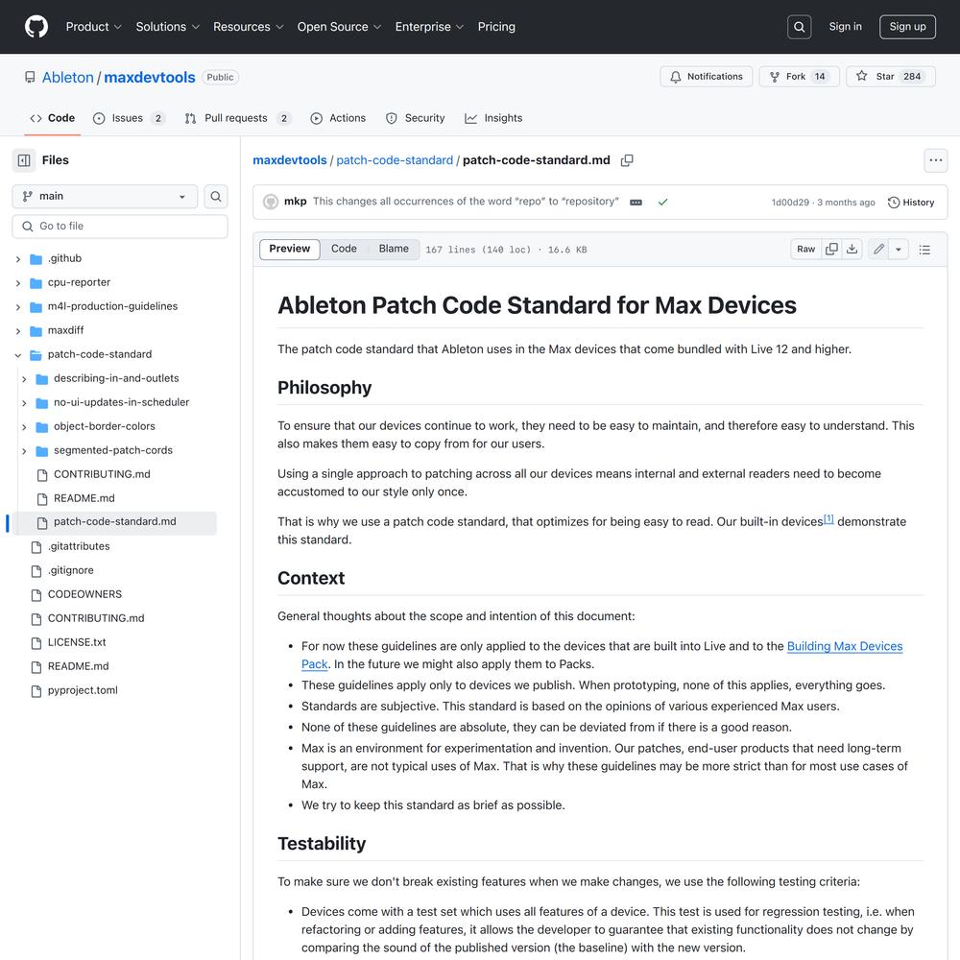Edit this file pencil icon
The height and width of the screenshot is (960, 960).
(878, 250)
